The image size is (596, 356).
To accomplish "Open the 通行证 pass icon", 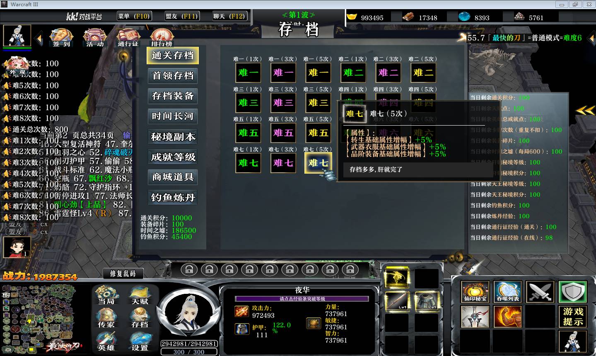I will 128,38.
